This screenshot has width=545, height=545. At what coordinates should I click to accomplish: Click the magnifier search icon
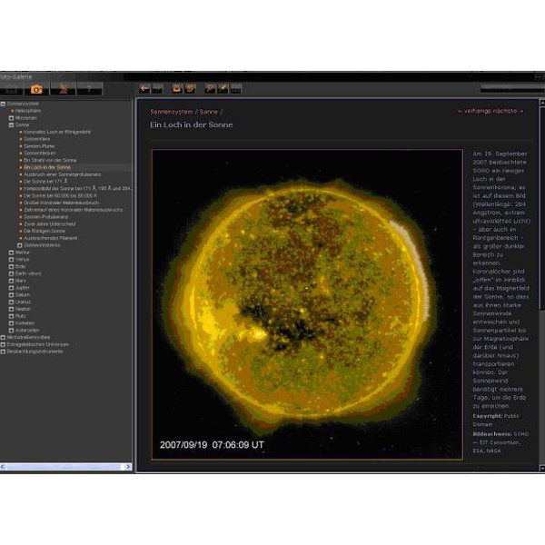[x=210, y=89]
